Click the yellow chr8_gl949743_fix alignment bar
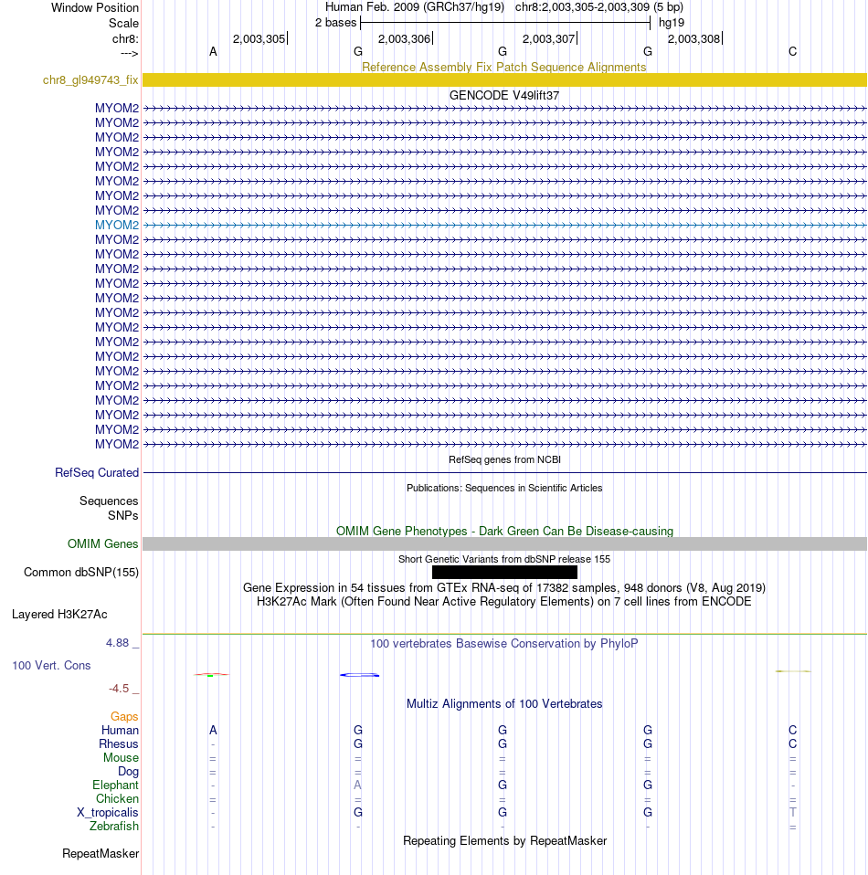868x875 pixels. pyautogui.click(x=504, y=79)
